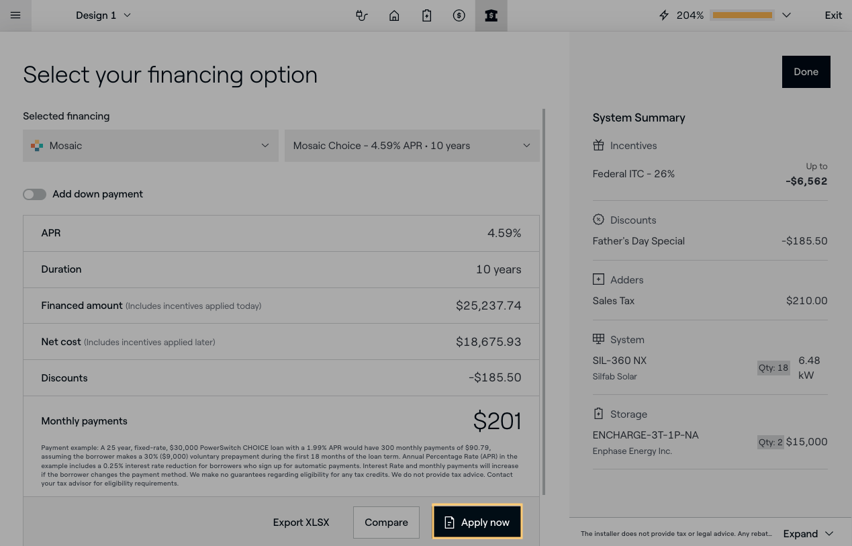852x546 pixels.
Task: Open the Mosaic Choice loan plan dropdown
Action: [412, 146]
